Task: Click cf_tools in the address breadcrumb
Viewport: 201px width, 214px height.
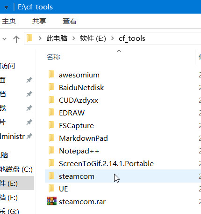Action: (132, 38)
